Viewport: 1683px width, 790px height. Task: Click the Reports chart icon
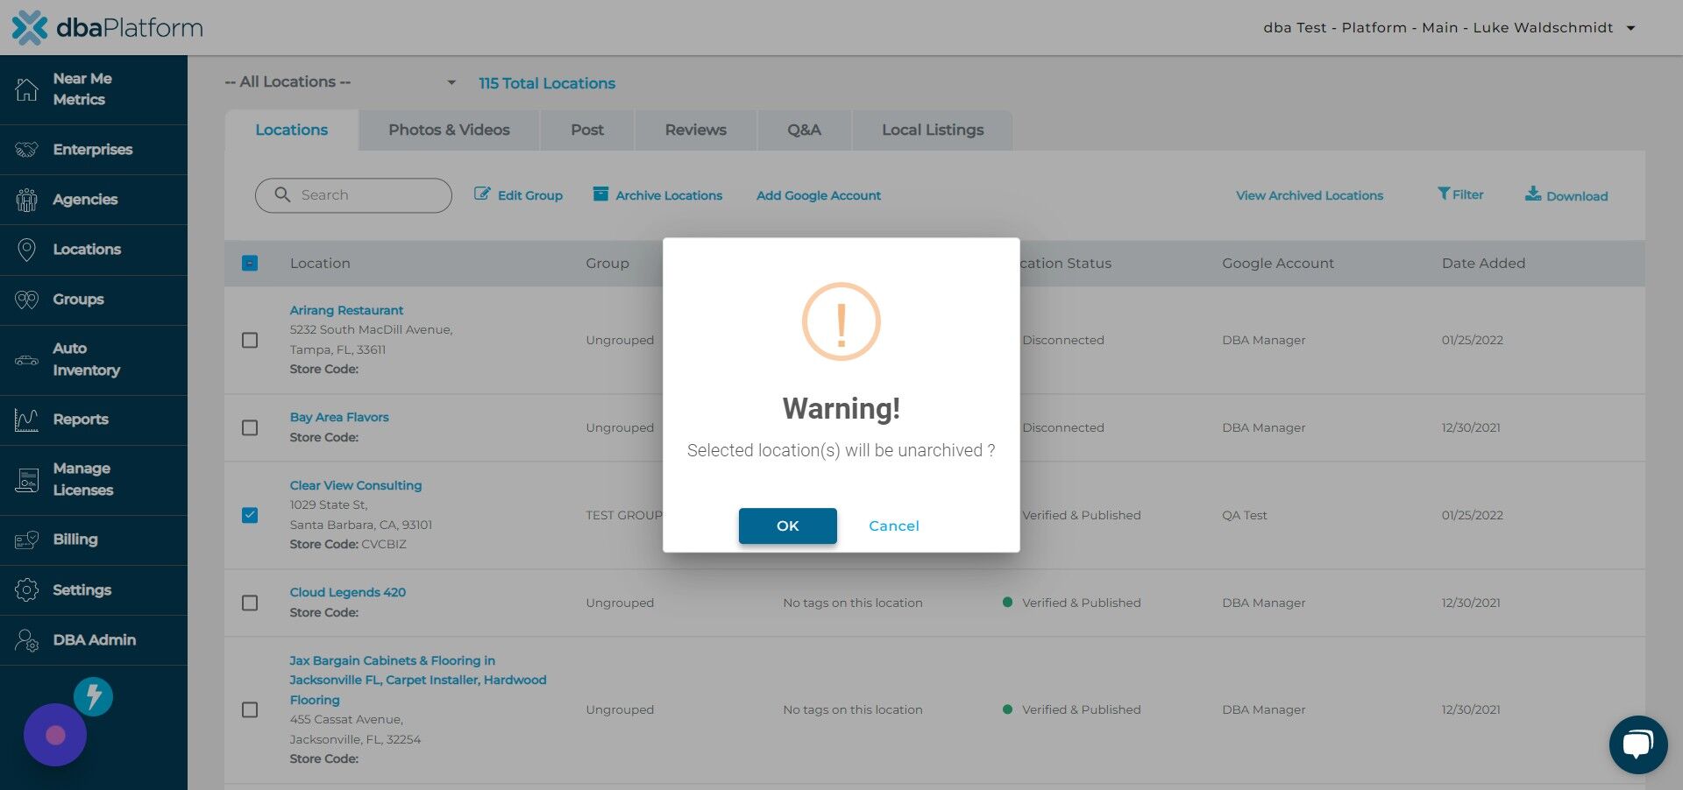click(x=26, y=420)
